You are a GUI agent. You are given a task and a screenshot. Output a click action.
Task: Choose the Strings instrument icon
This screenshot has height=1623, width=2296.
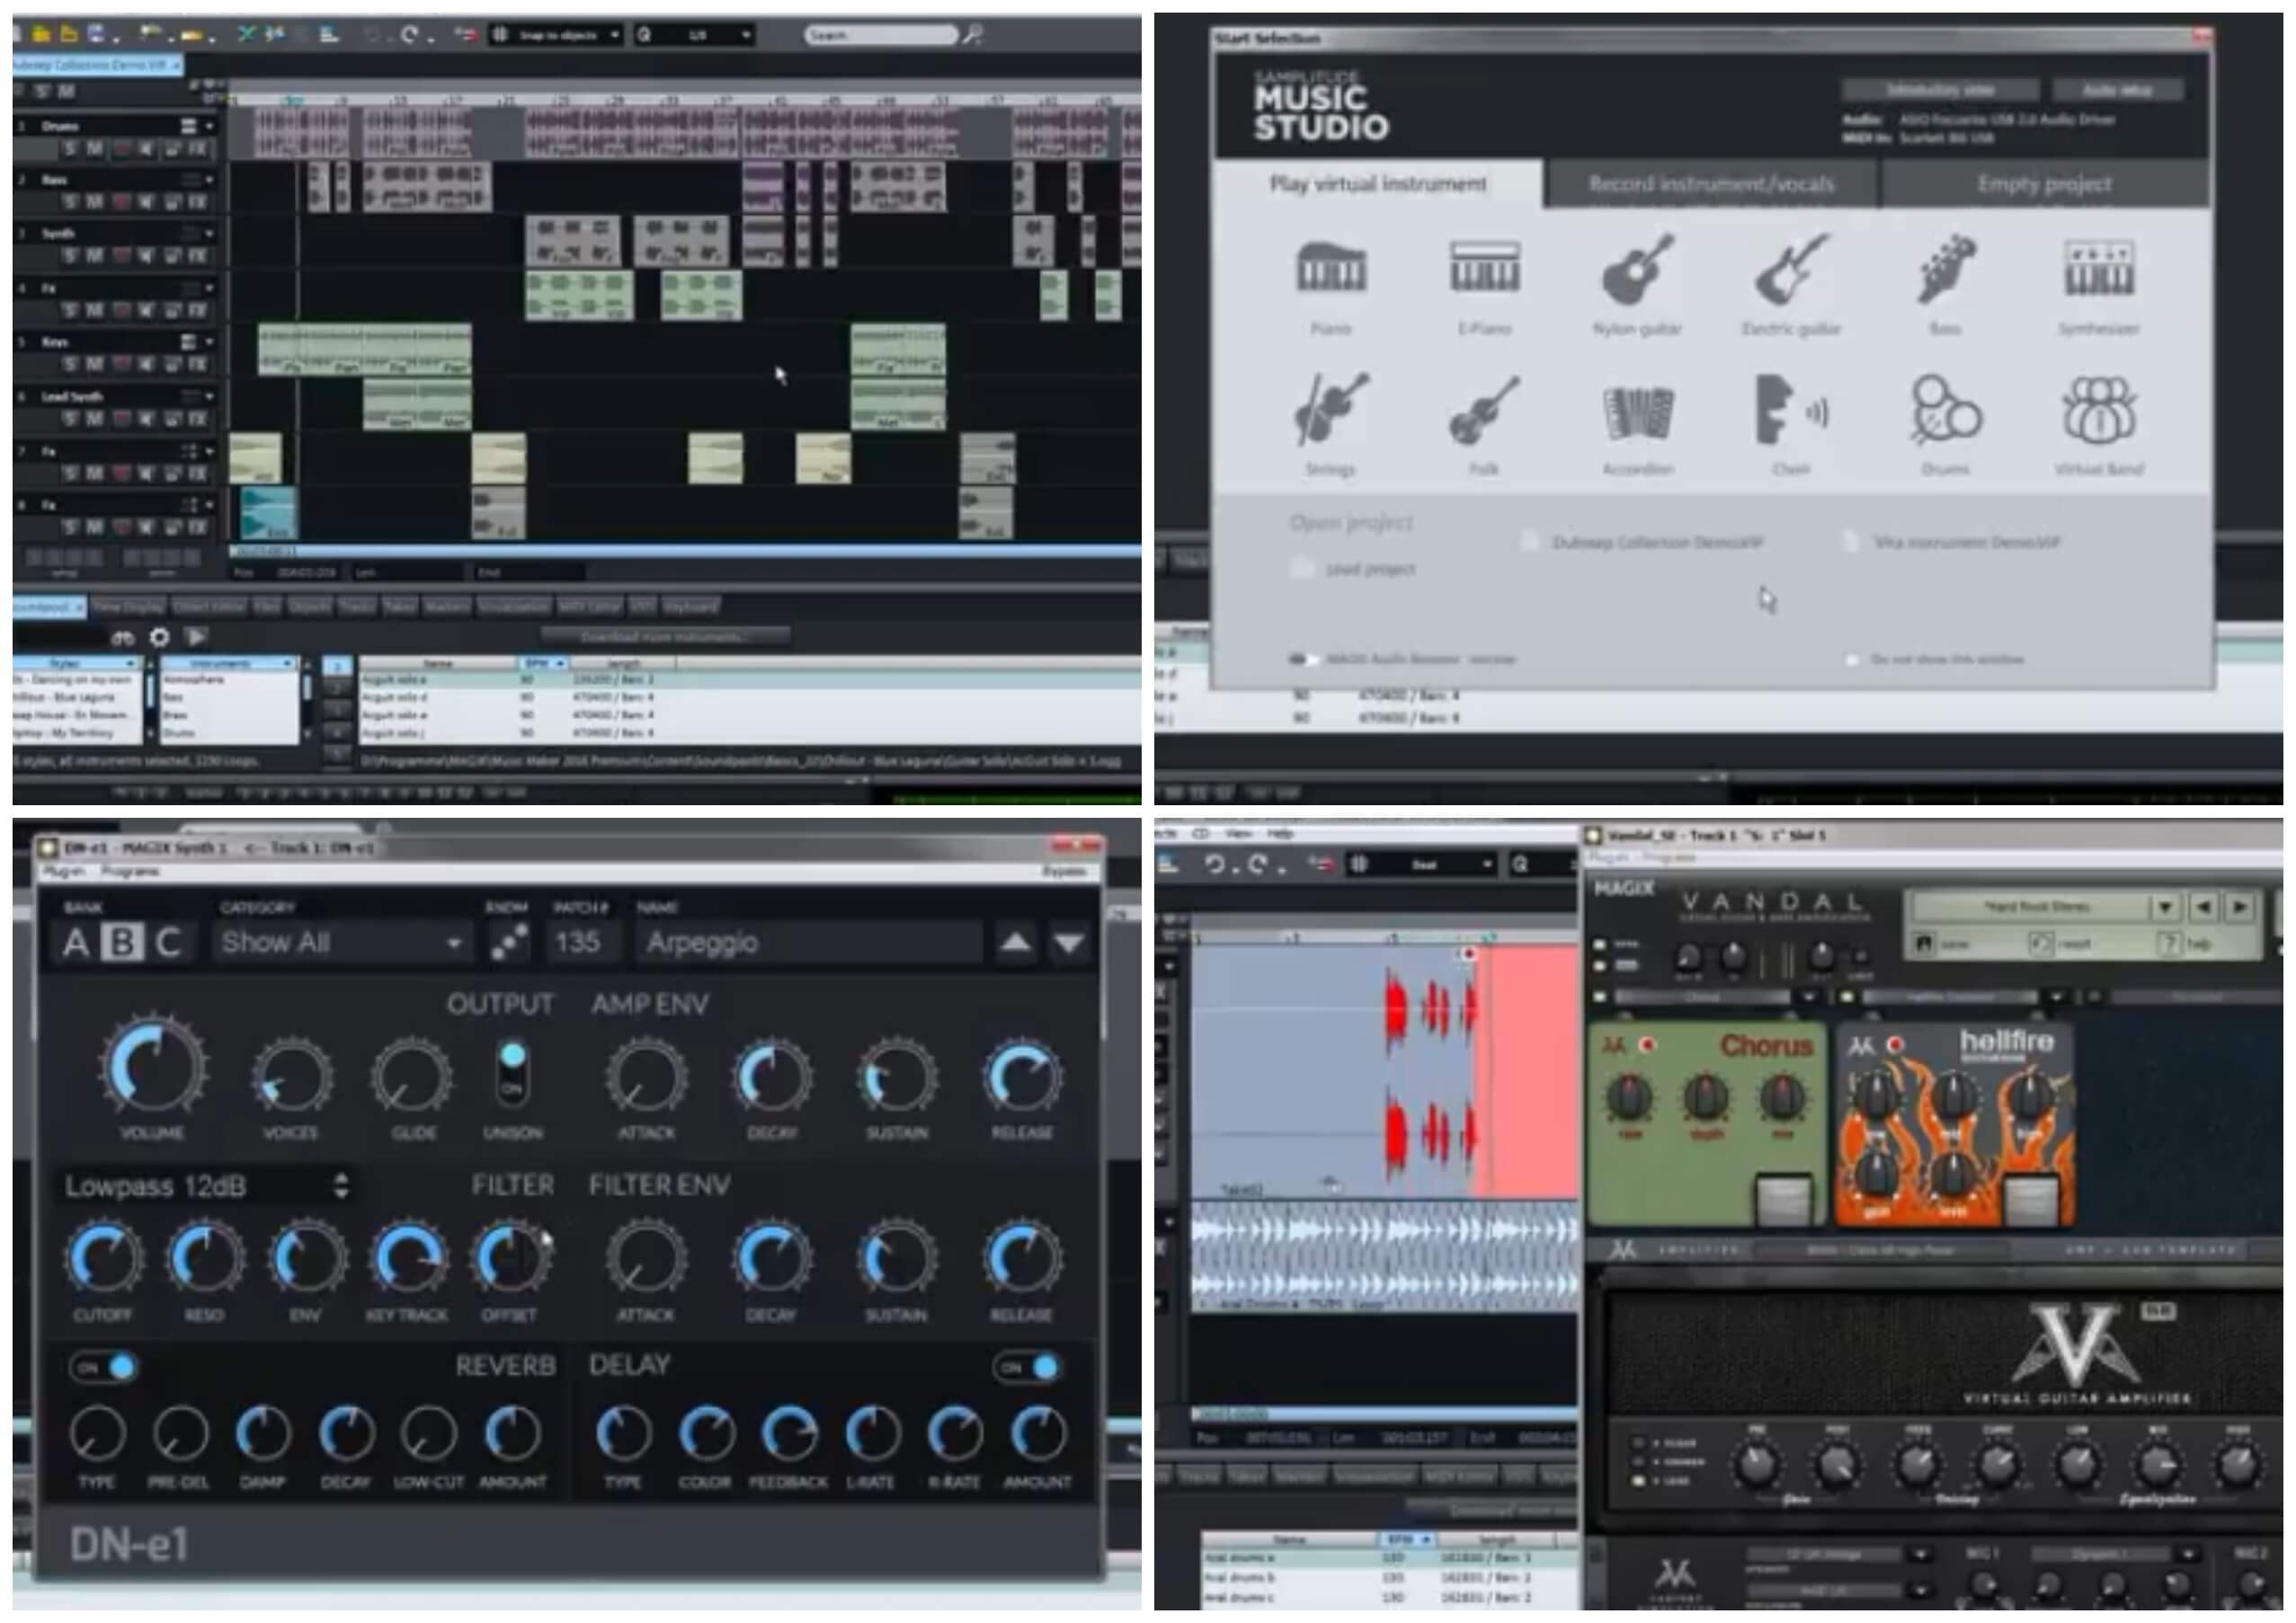(x=1330, y=409)
